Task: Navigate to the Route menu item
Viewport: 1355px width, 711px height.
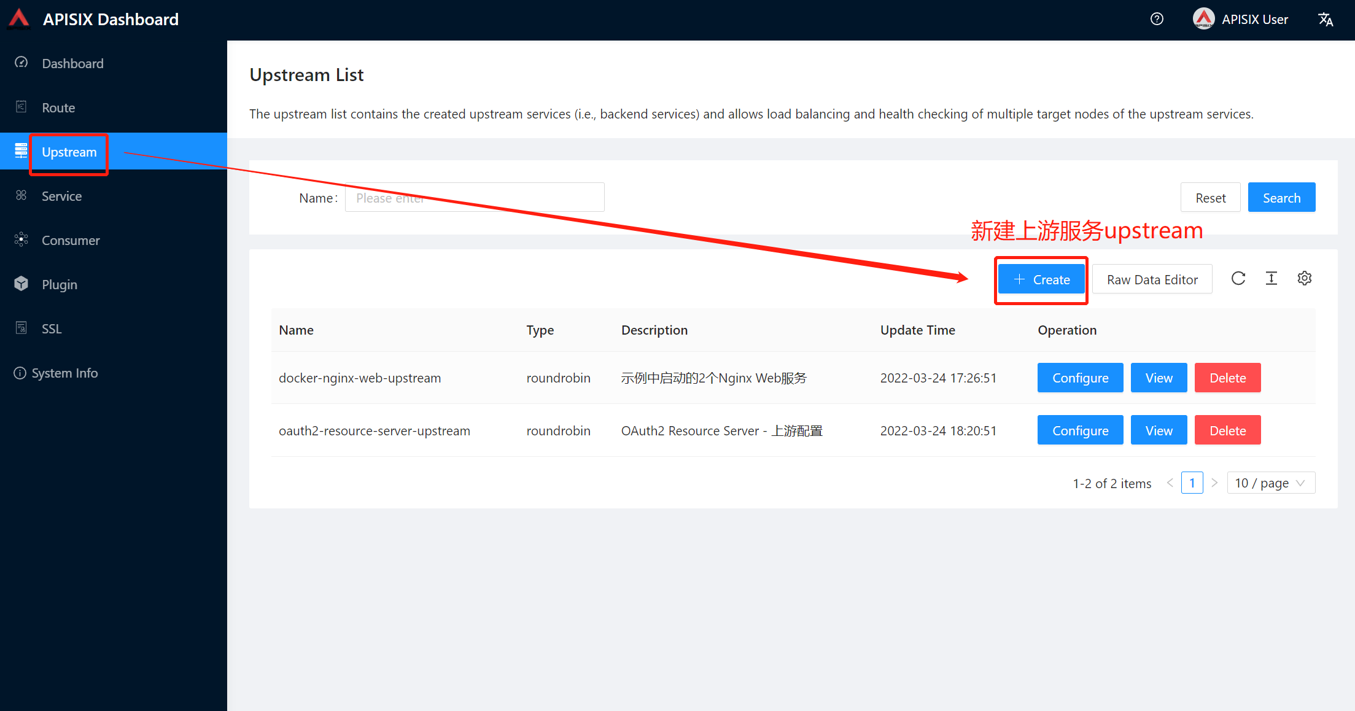Action: click(58, 107)
